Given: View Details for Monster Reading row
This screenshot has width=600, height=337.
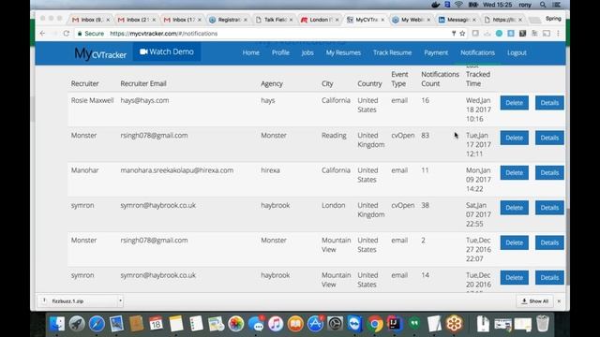Looking at the screenshot, I should click(549, 138).
